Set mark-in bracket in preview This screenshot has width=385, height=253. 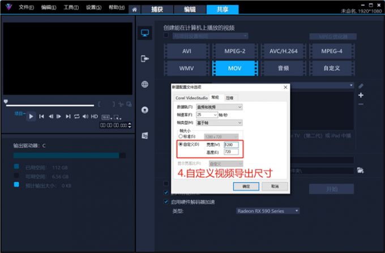[x=100, y=104]
